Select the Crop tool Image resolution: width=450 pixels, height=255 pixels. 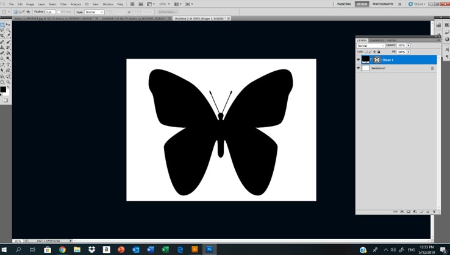[2, 36]
